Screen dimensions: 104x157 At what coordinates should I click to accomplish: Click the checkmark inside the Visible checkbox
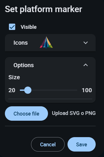pyautogui.click(x=12, y=27)
